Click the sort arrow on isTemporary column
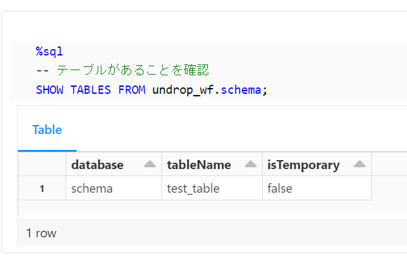 pos(359,165)
